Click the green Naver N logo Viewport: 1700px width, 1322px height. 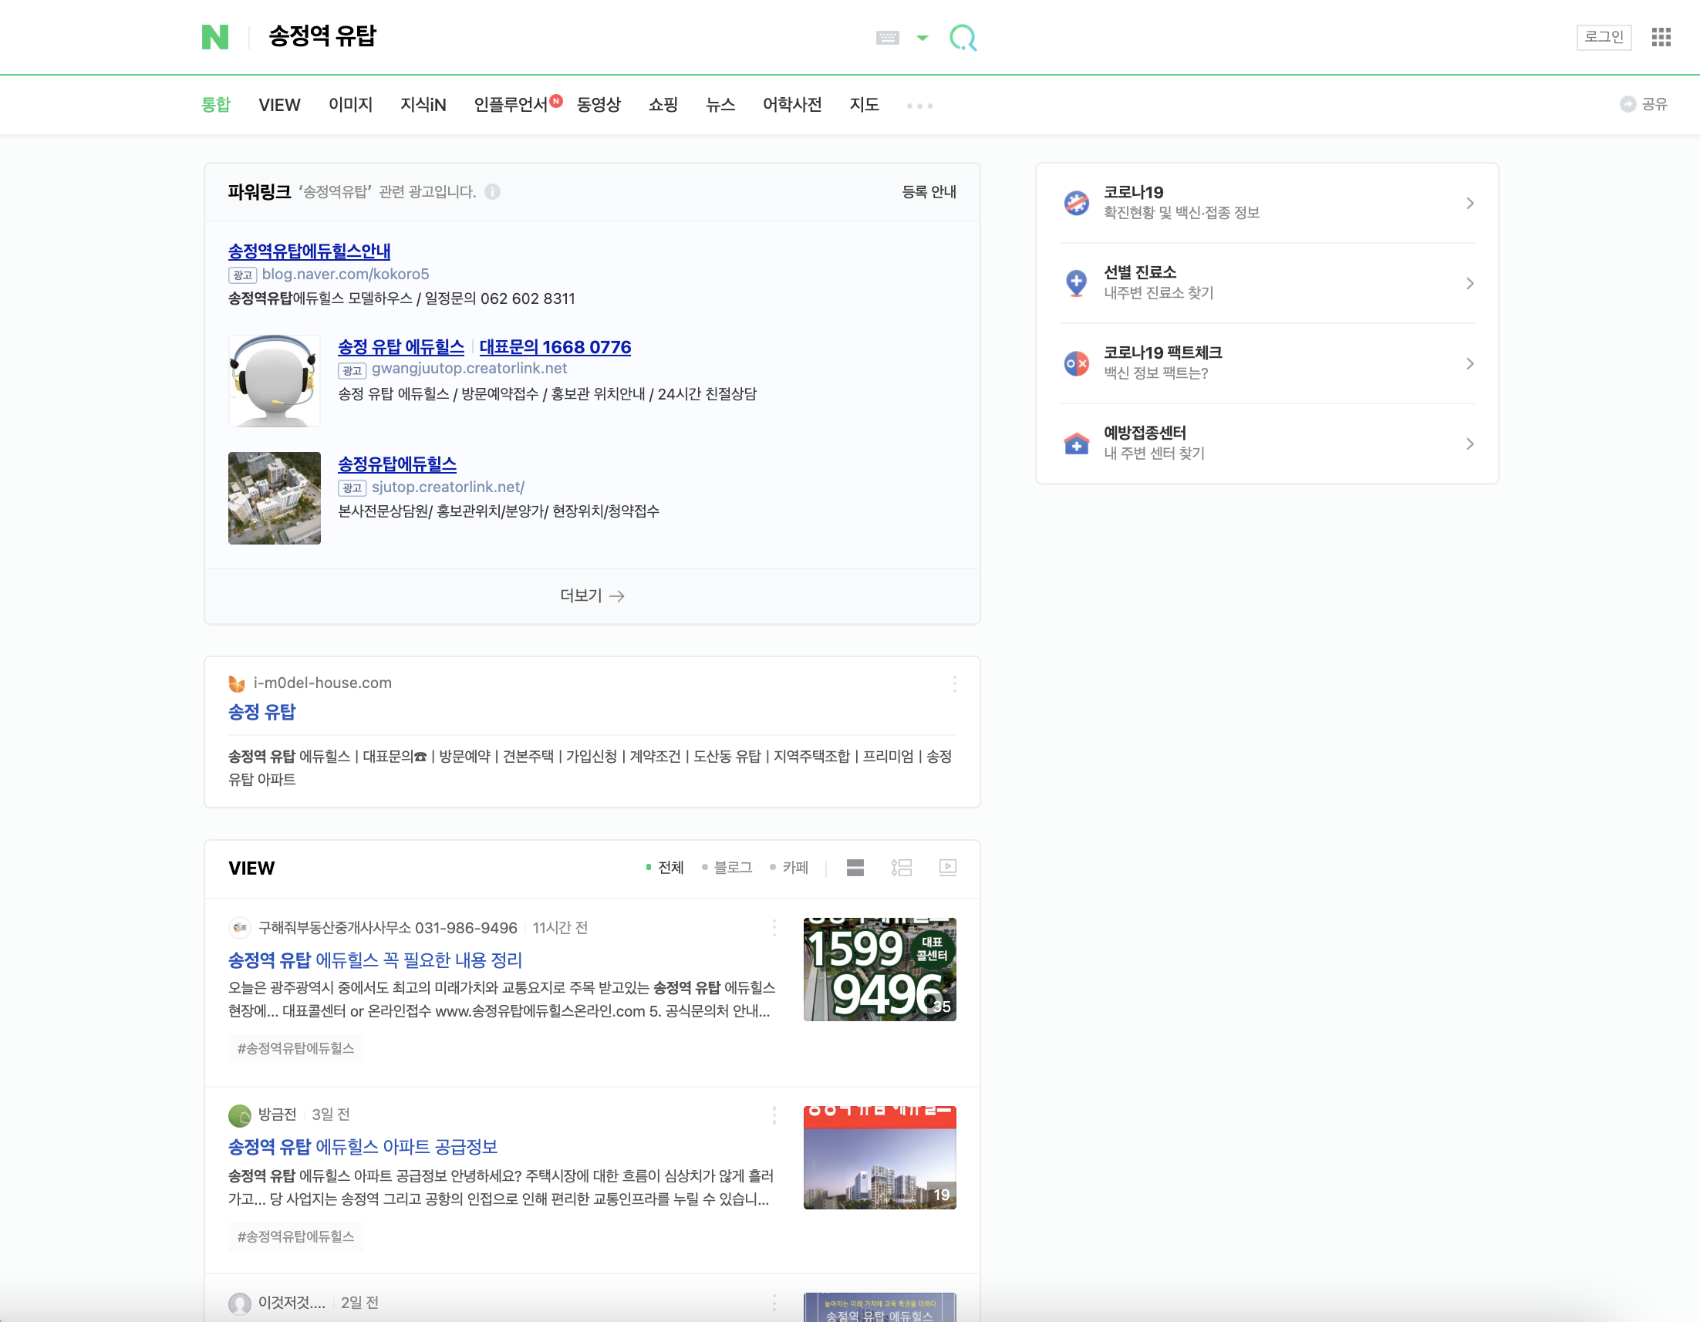pos(215,36)
